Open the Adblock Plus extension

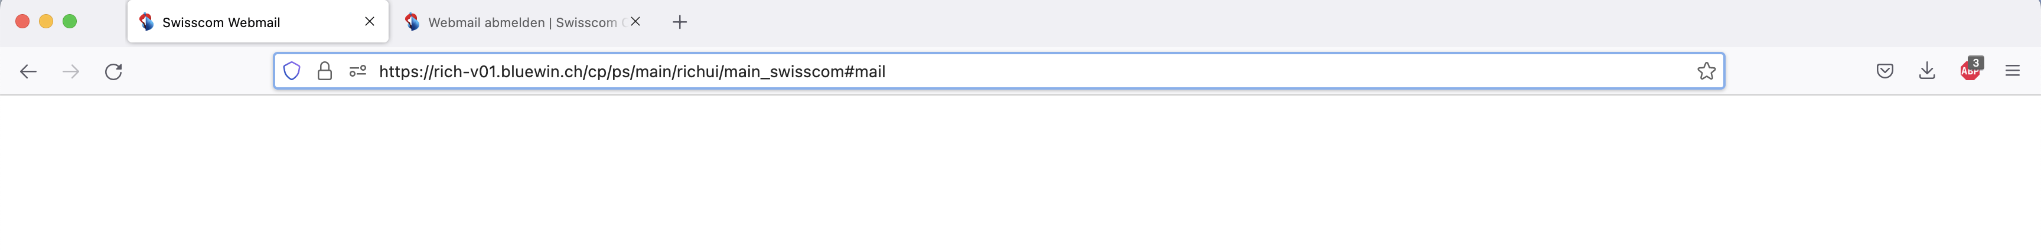pyautogui.click(x=1970, y=70)
